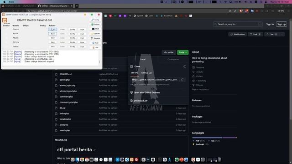The width and height of the screenshot is (292, 164).
Task: Open Explorer from the XAMPP panel
Action: click(95, 33)
